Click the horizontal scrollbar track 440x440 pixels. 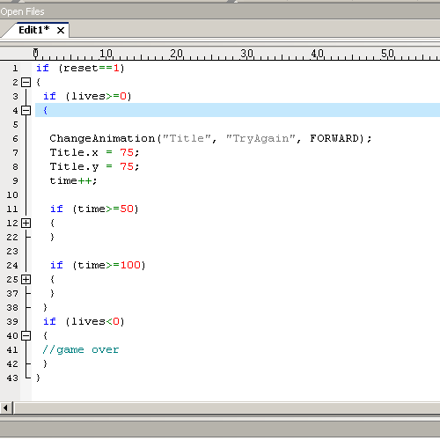227,408
